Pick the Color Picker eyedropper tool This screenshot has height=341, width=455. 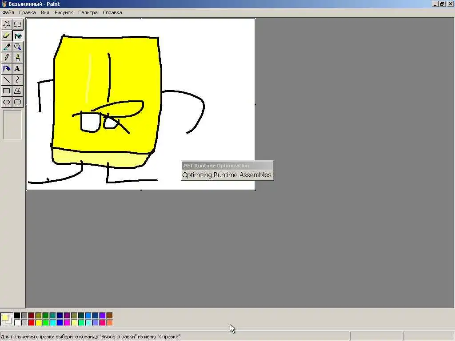[x=7, y=47]
